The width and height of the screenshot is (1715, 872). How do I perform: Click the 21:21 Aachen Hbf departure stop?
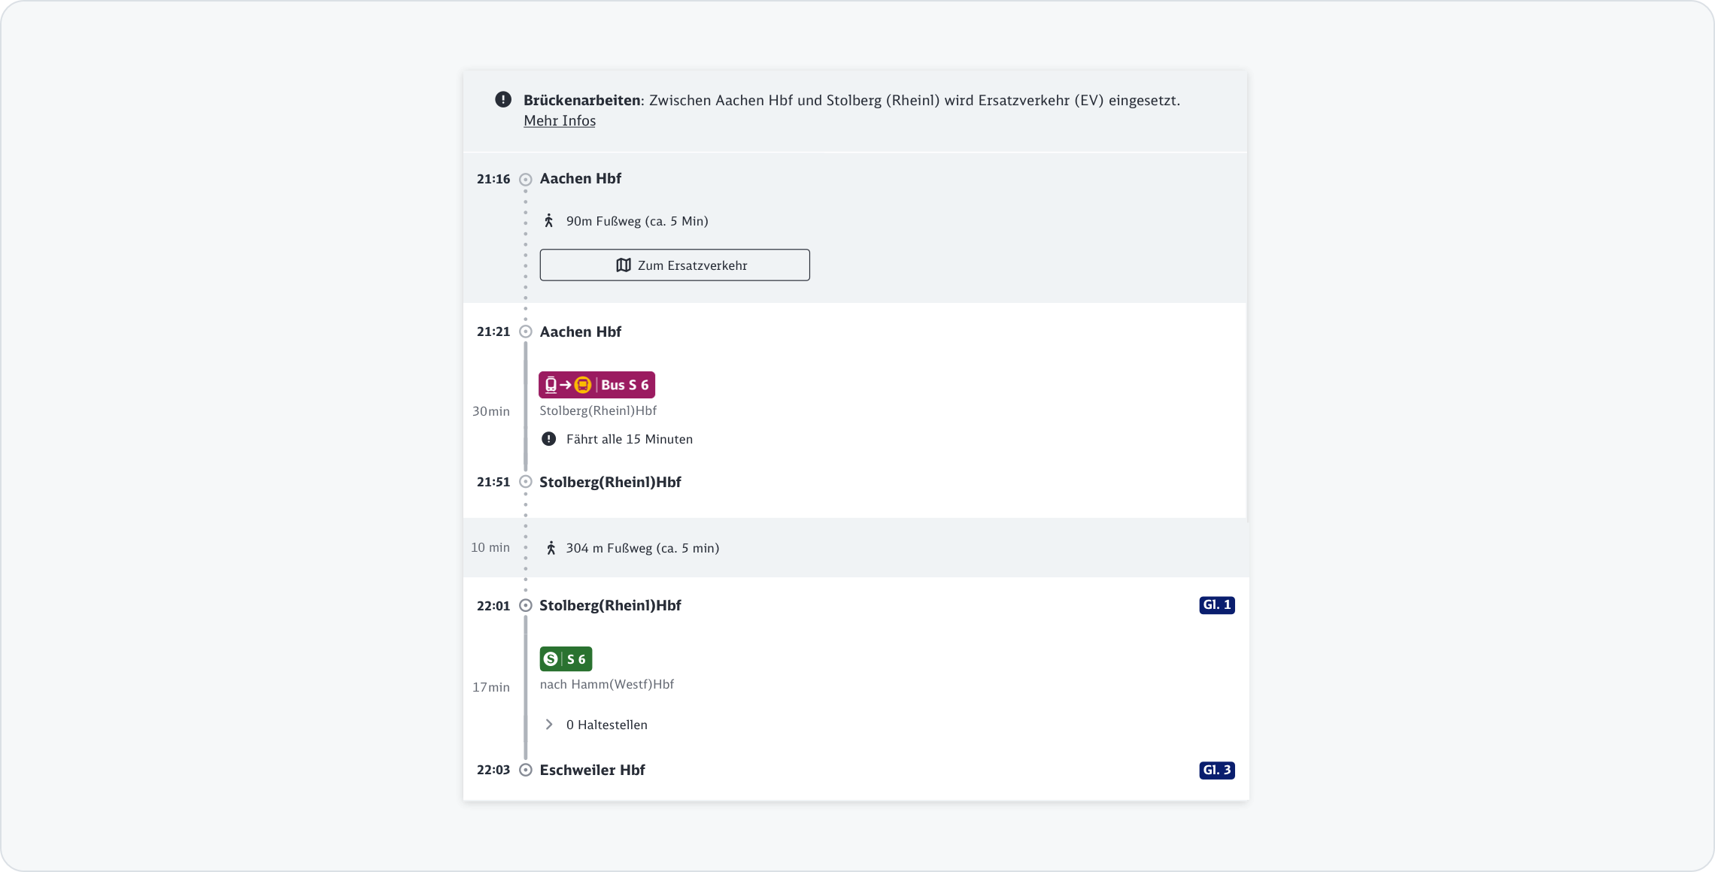(x=580, y=332)
